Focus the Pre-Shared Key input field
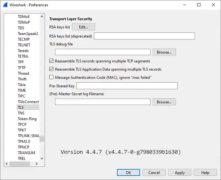Image resolution: width=221 pixels, height=180 pixels. (x=127, y=86)
